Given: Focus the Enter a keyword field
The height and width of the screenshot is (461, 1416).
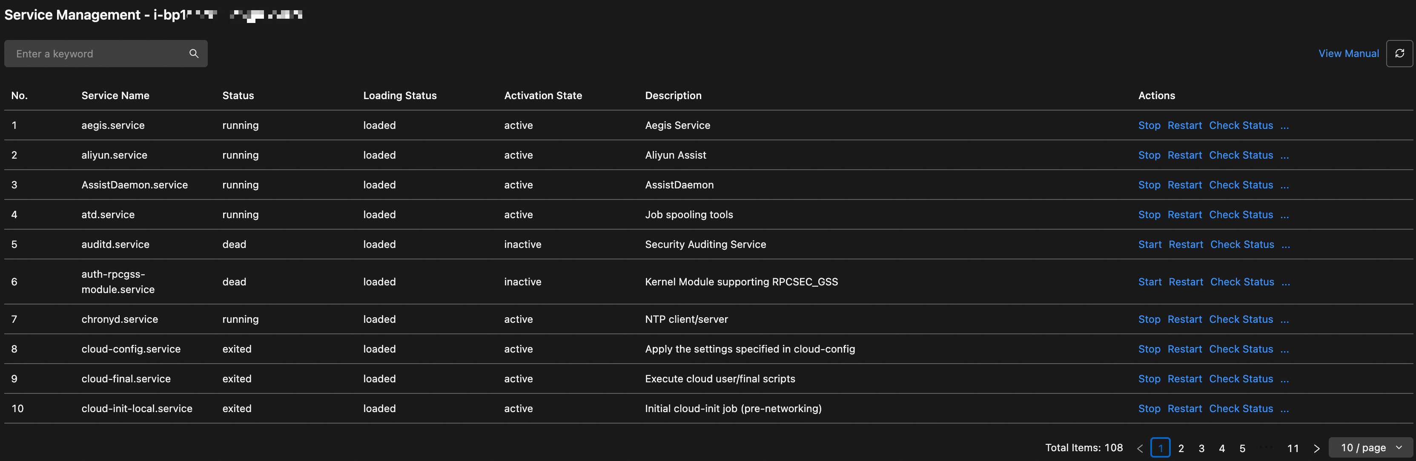Looking at the screenshot, I should 99,53.
